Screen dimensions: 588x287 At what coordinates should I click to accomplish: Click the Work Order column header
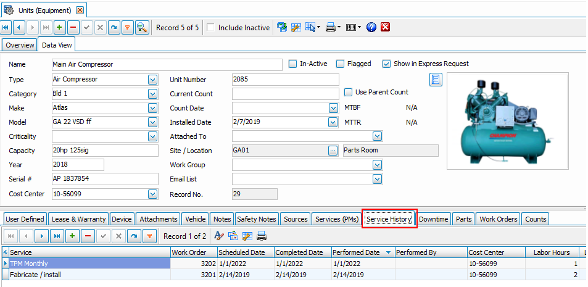pyautogui.click(x=194, y=252)
